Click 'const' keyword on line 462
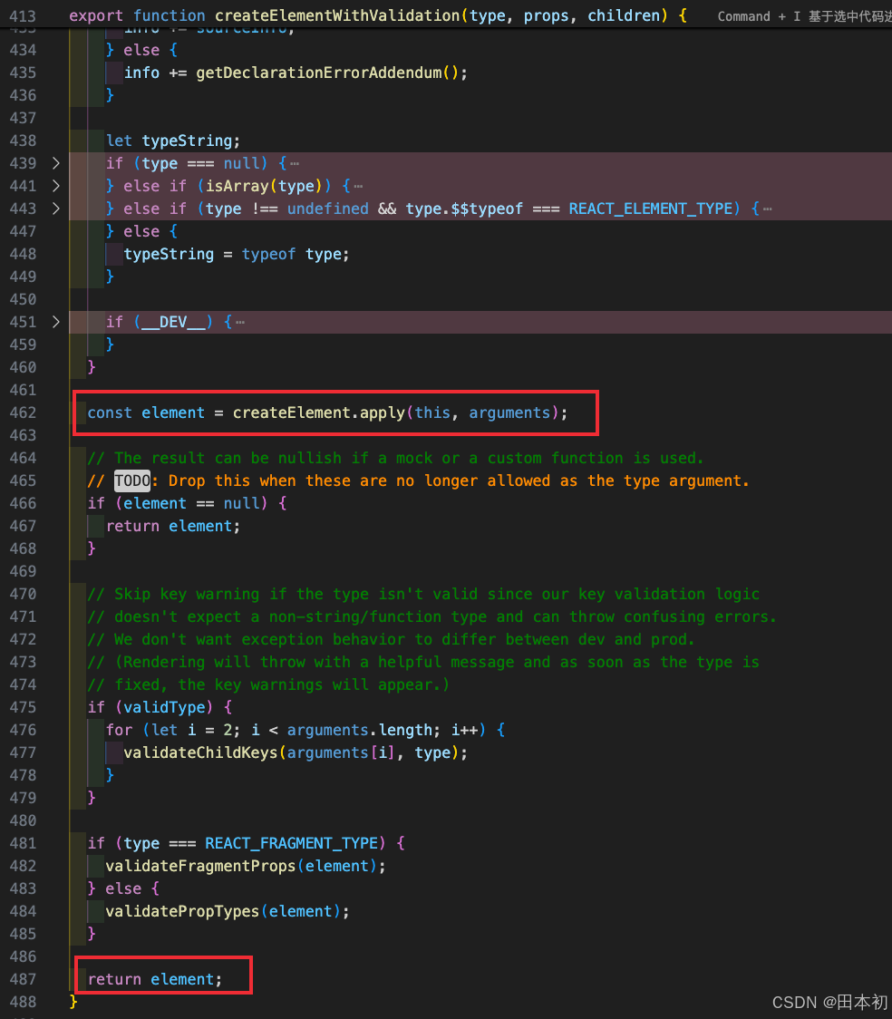This screenshot has width=892, height=1019. click(110, 412)
